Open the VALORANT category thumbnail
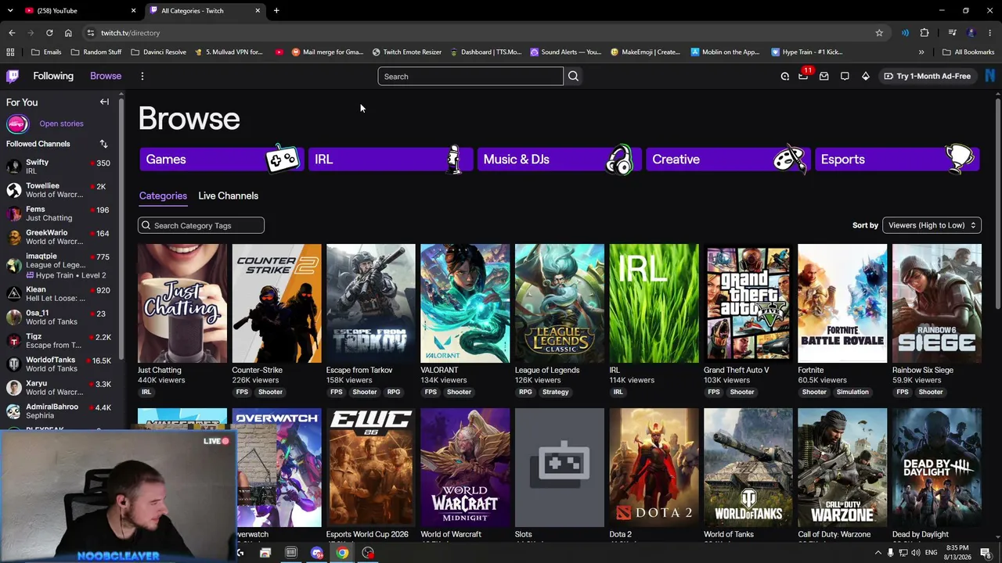 coord(465,303)
